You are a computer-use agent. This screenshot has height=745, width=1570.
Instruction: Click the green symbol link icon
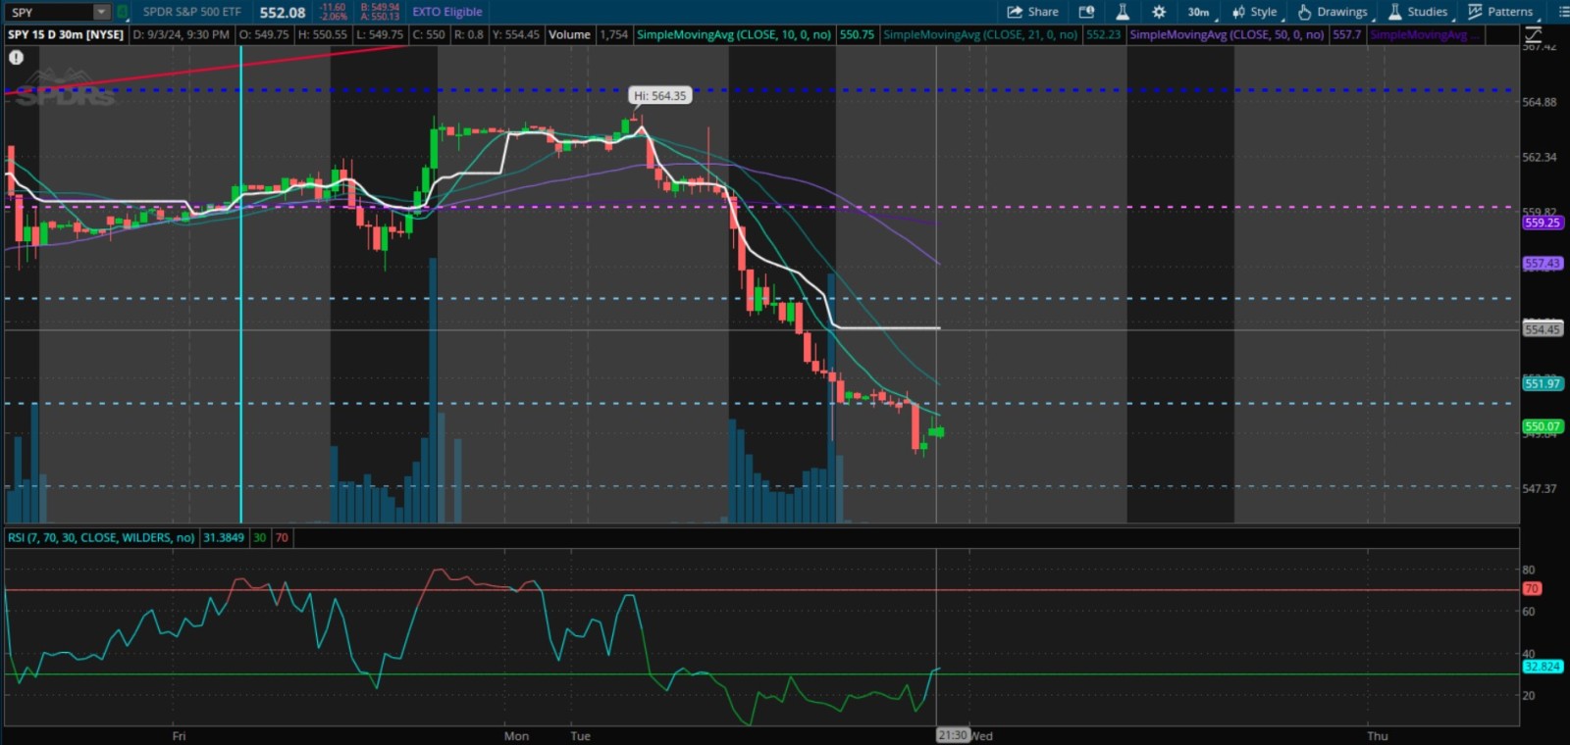(123, 12)
